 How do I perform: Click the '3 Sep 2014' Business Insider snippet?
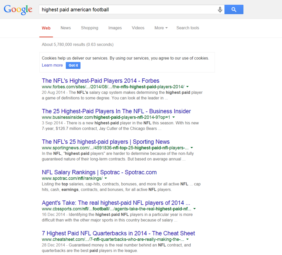point(120,126)
